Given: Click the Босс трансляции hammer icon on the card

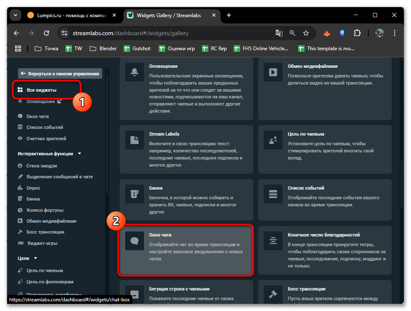Looking at the screenshot, I should point(273,295).
